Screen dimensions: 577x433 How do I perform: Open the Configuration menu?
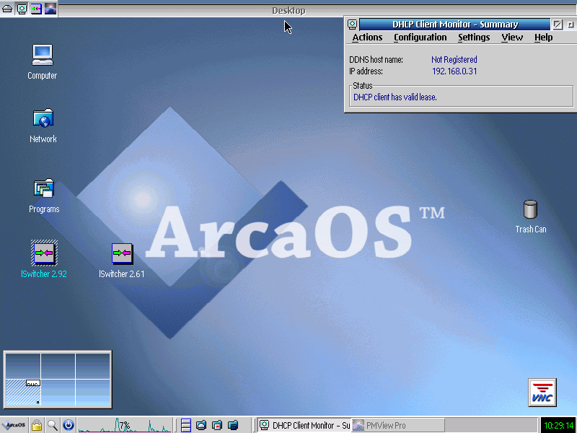(420, 38)
